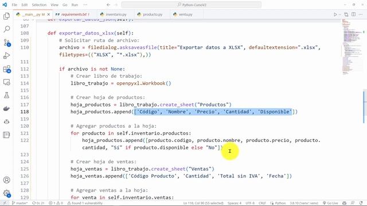Open the notebook-style panel icon in activity bar
The height and width of the screenshot is (206, 367).
coord(6,135)
